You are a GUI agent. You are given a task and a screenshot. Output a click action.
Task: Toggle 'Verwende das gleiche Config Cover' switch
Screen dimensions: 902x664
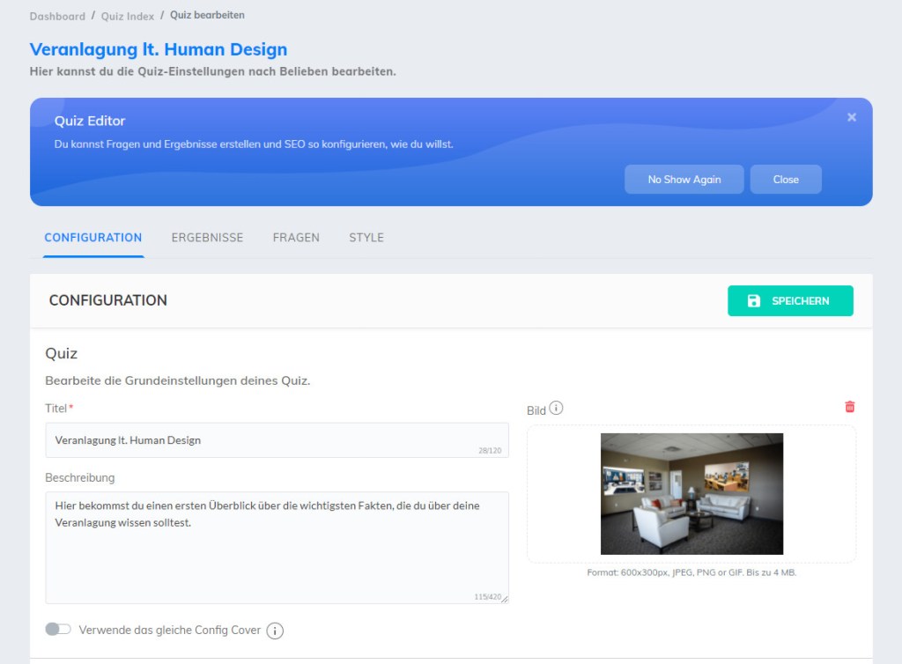click(x=58, y=630)
